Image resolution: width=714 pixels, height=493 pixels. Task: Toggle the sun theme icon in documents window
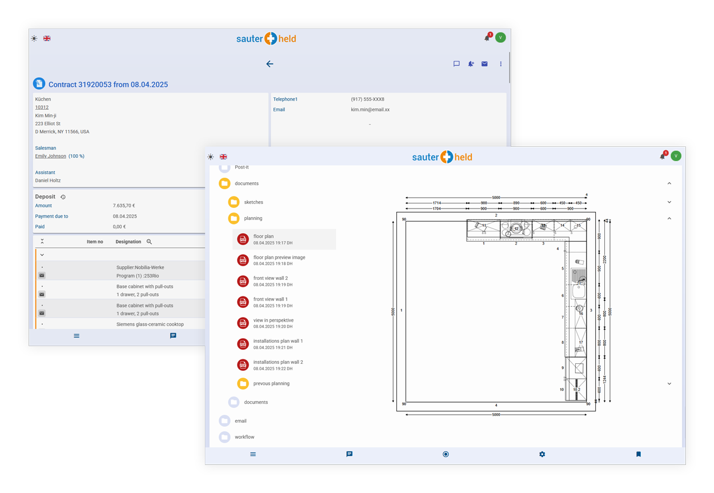tap(211, 157)
